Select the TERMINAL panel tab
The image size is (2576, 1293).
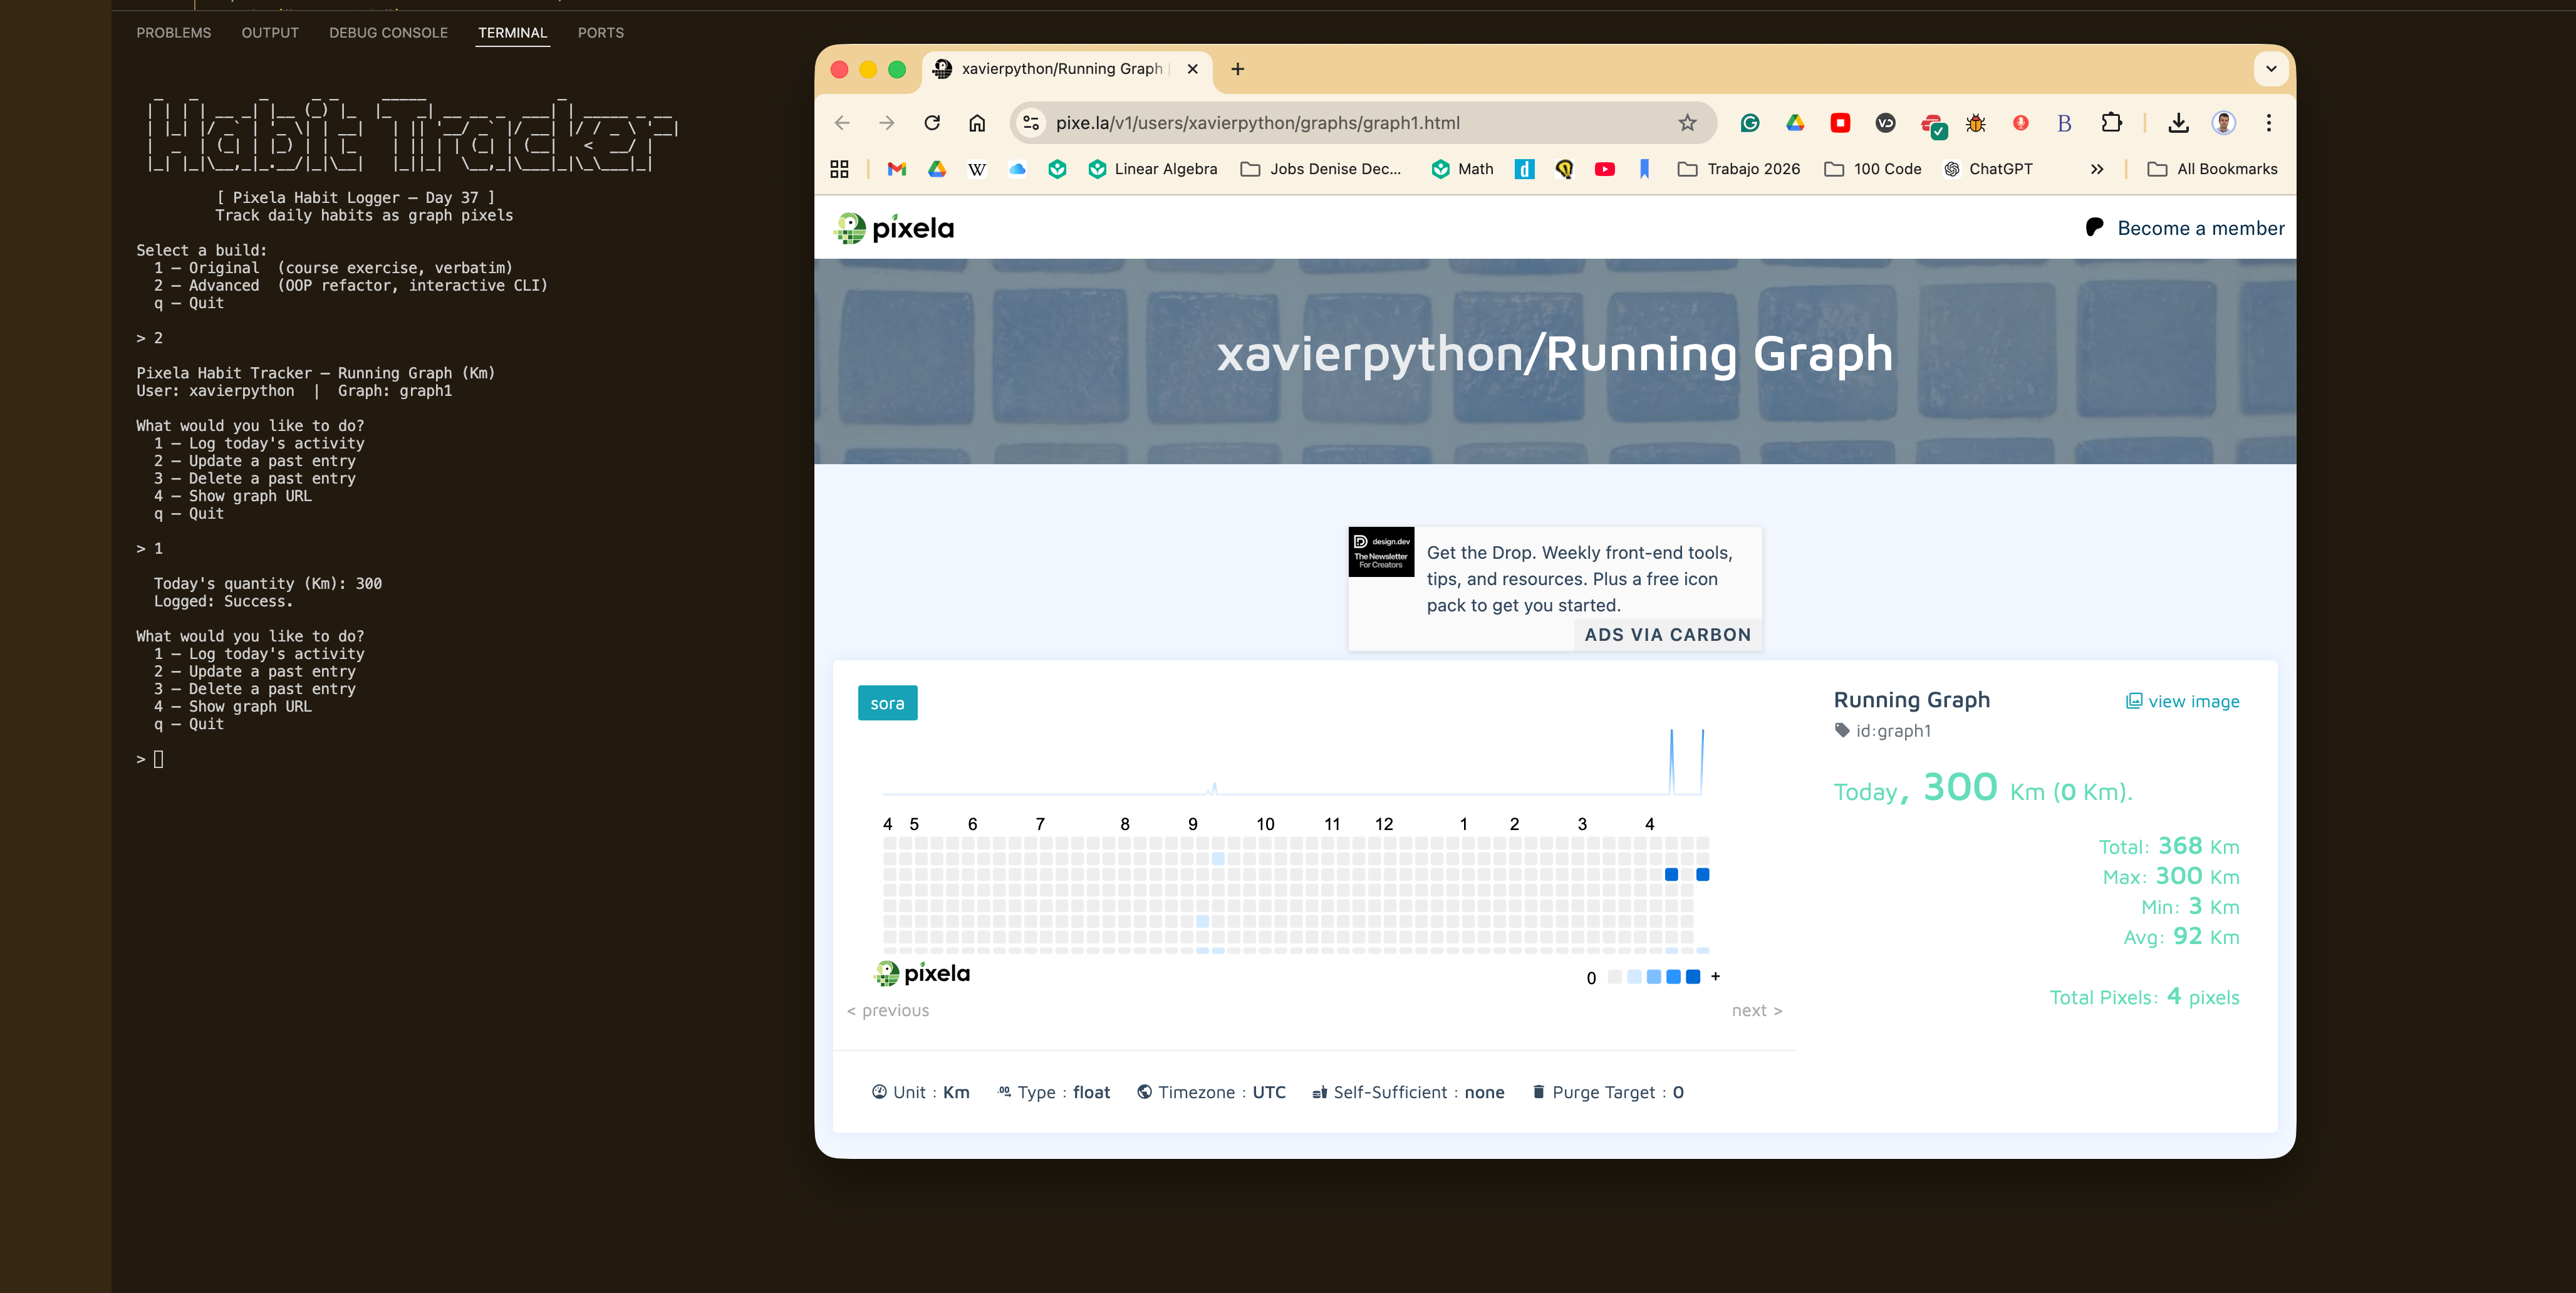(512, 33)
